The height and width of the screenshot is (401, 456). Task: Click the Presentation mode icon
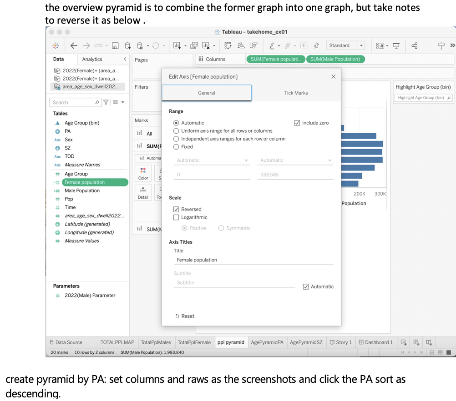pos(396,45)
